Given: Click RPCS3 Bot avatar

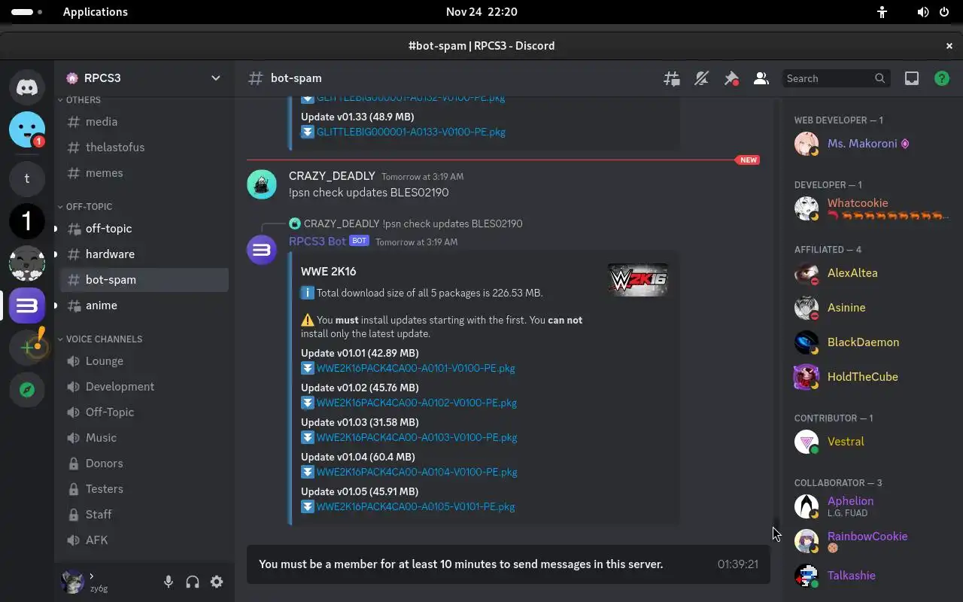Looking at the screenshot, I should 262,250.
